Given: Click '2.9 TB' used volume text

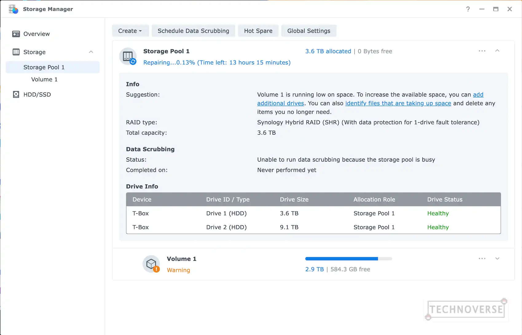Looking at the screenshot, I should point(314,269).
